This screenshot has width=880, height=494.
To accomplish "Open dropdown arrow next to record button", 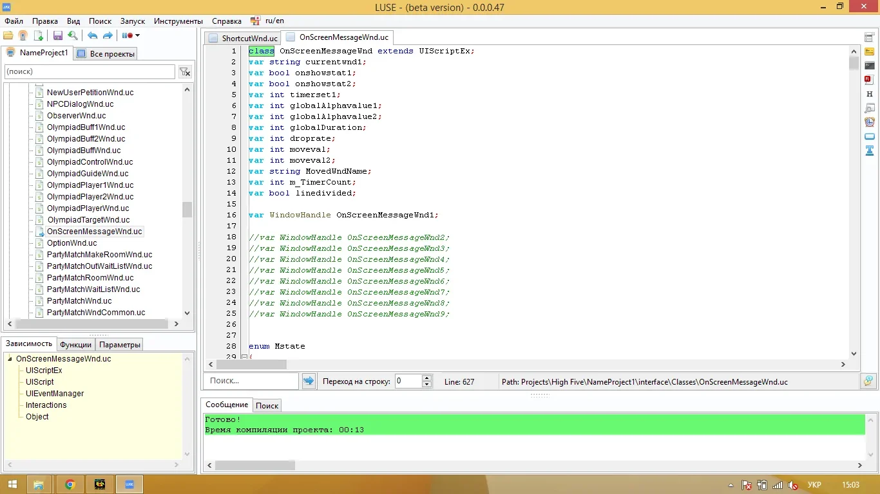I will coord(137,36).
